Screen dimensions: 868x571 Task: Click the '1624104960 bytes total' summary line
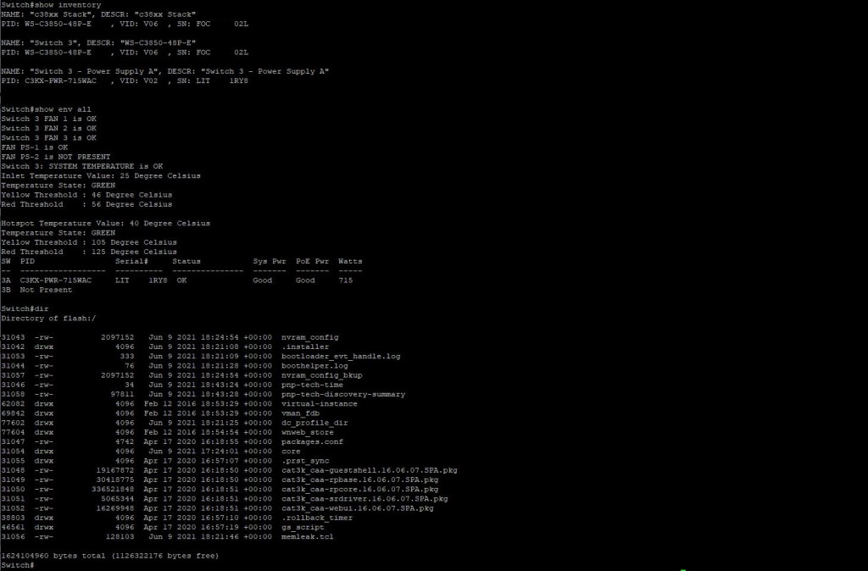pyautogui.click(x=110, y=556)
